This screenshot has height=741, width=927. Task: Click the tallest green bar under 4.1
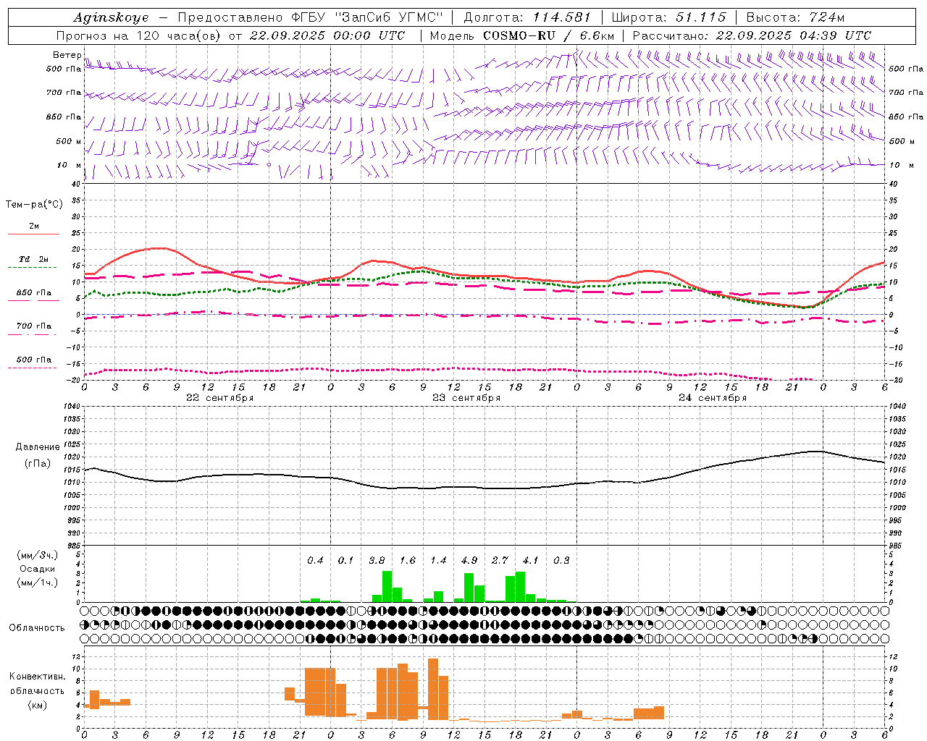pos(520,587)
